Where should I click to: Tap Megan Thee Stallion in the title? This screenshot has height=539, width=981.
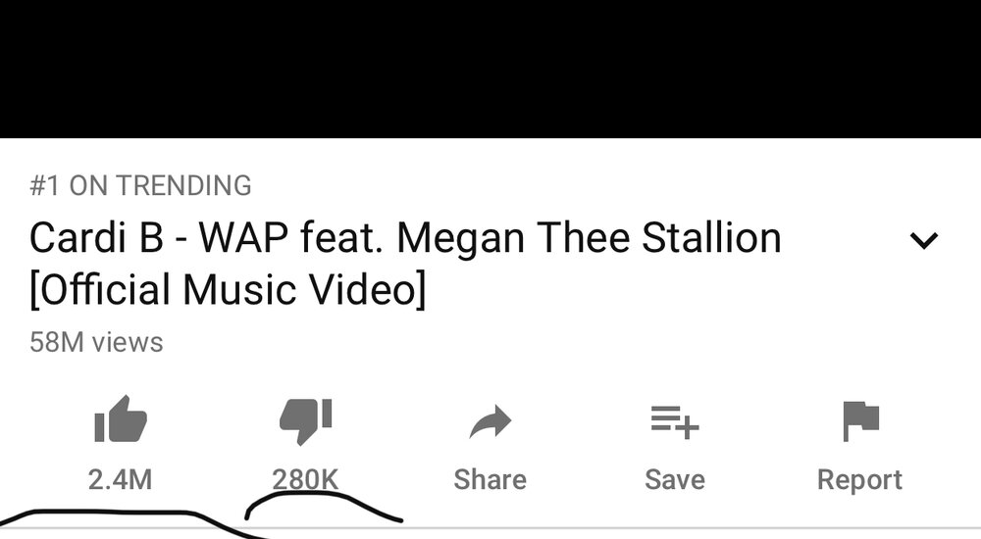click(x=589, y=238)
